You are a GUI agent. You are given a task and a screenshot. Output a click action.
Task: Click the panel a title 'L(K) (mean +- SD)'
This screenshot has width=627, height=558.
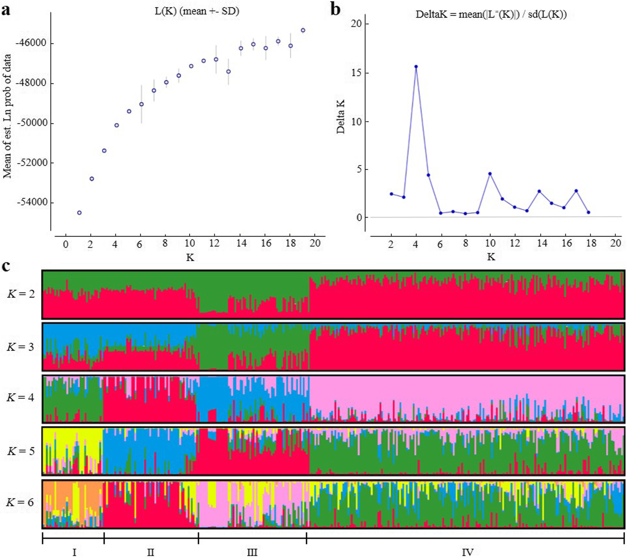tap(197, 11)
